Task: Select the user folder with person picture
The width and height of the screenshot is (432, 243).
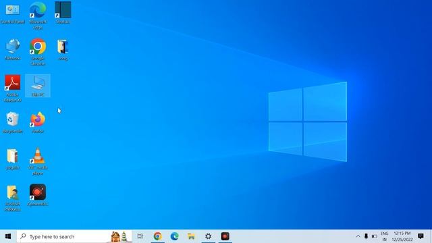Action: tap(13, 198)
